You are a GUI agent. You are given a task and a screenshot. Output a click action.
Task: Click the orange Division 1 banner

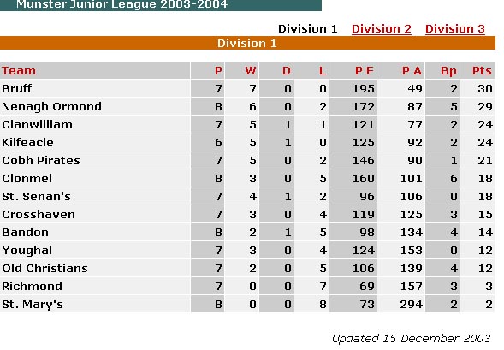[247, 43]
